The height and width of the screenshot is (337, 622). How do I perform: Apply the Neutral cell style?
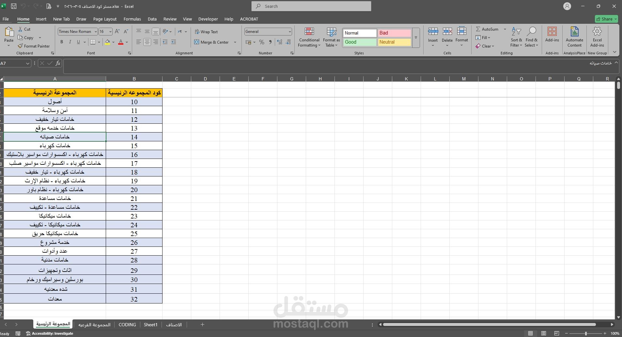click(395, 42)
